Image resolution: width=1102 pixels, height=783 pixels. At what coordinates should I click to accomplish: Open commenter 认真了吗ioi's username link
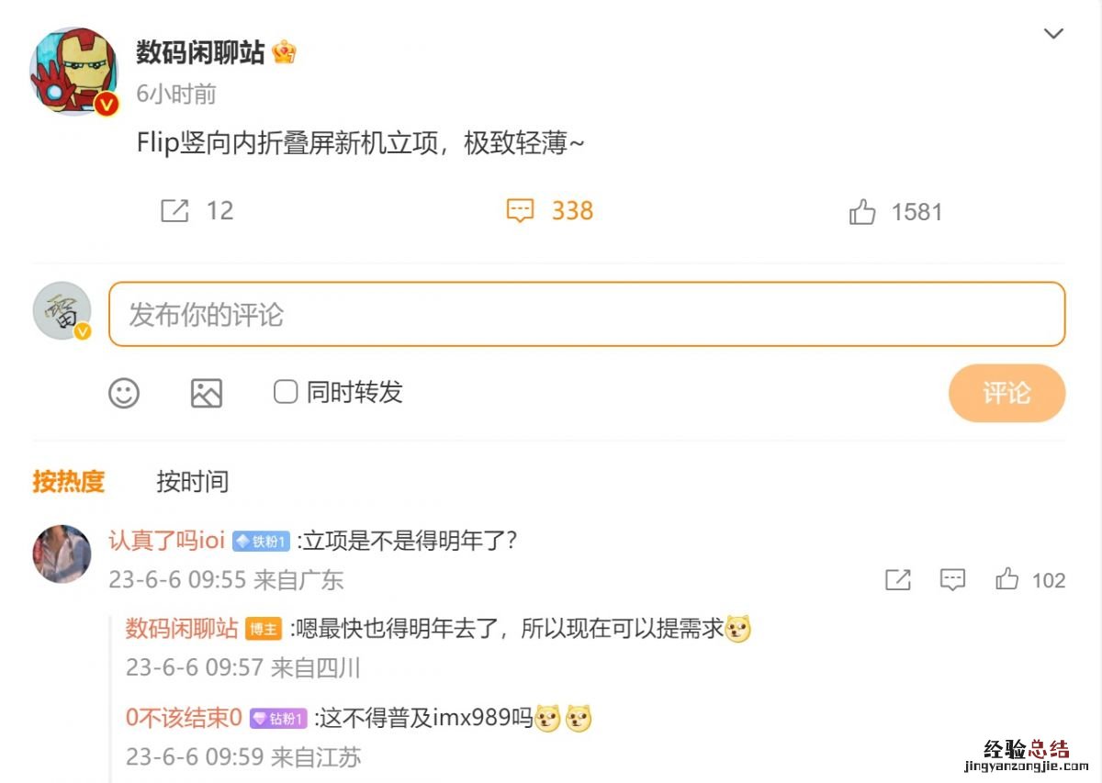tap(166, 541)
